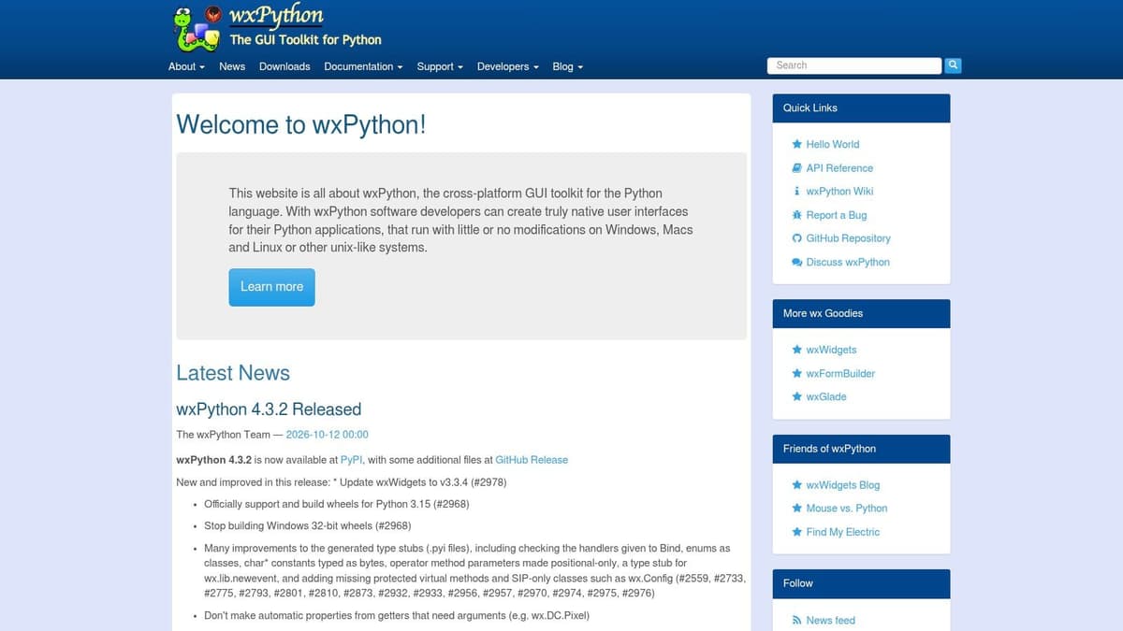
Task: Click the Learn more button
Action: (271, 287)
